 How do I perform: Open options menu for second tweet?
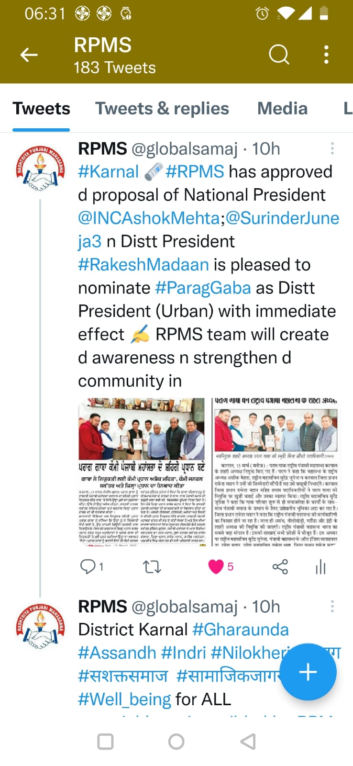(332, 607)
